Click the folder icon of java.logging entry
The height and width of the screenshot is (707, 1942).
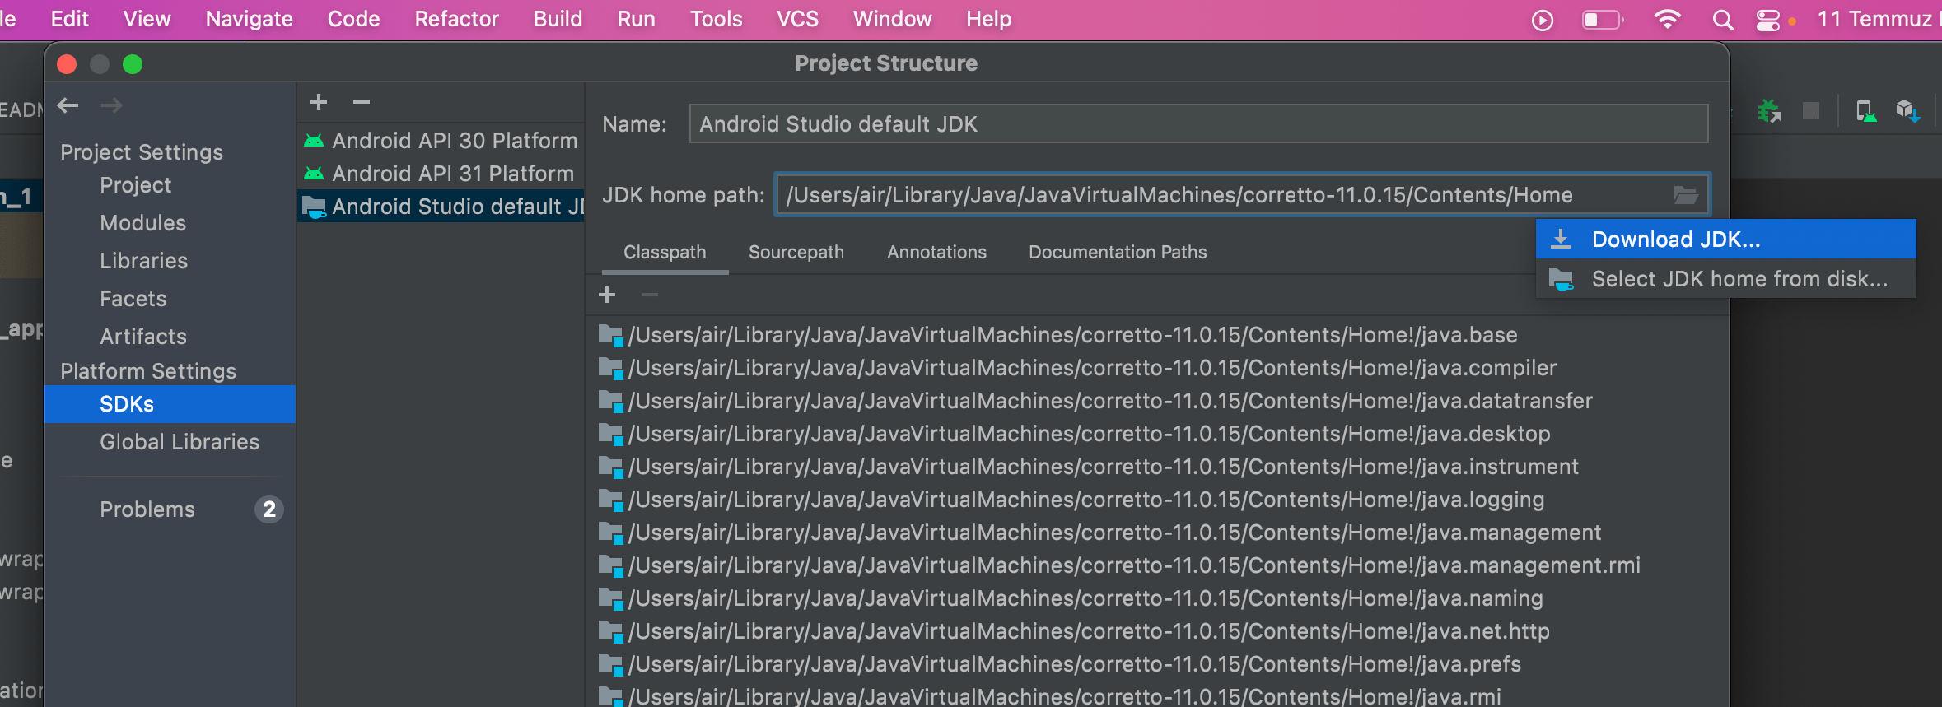610,500
